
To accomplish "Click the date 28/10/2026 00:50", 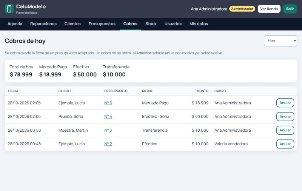I will tap(24, 130).
